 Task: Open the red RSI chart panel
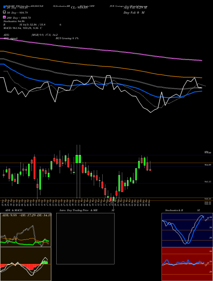point(187,264)
